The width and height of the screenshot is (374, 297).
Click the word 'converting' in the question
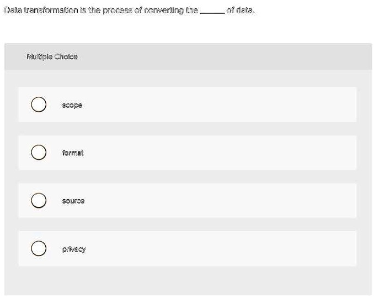164,11
